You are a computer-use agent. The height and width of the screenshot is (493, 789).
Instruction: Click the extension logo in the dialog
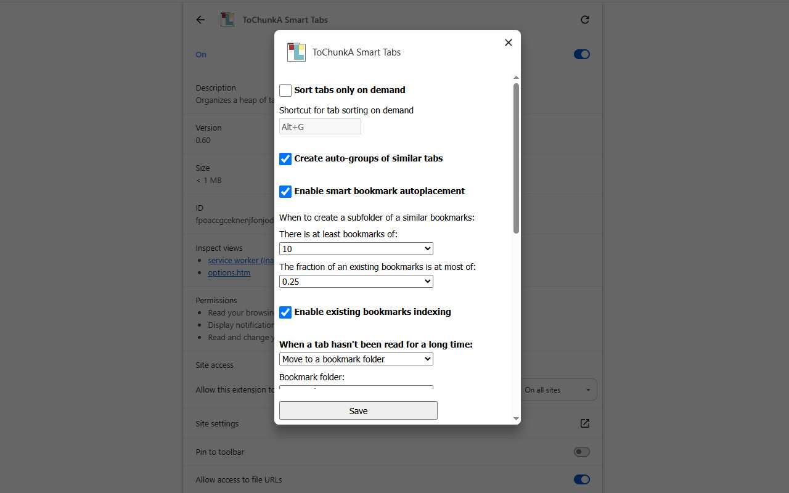click(x=296, y=52)
